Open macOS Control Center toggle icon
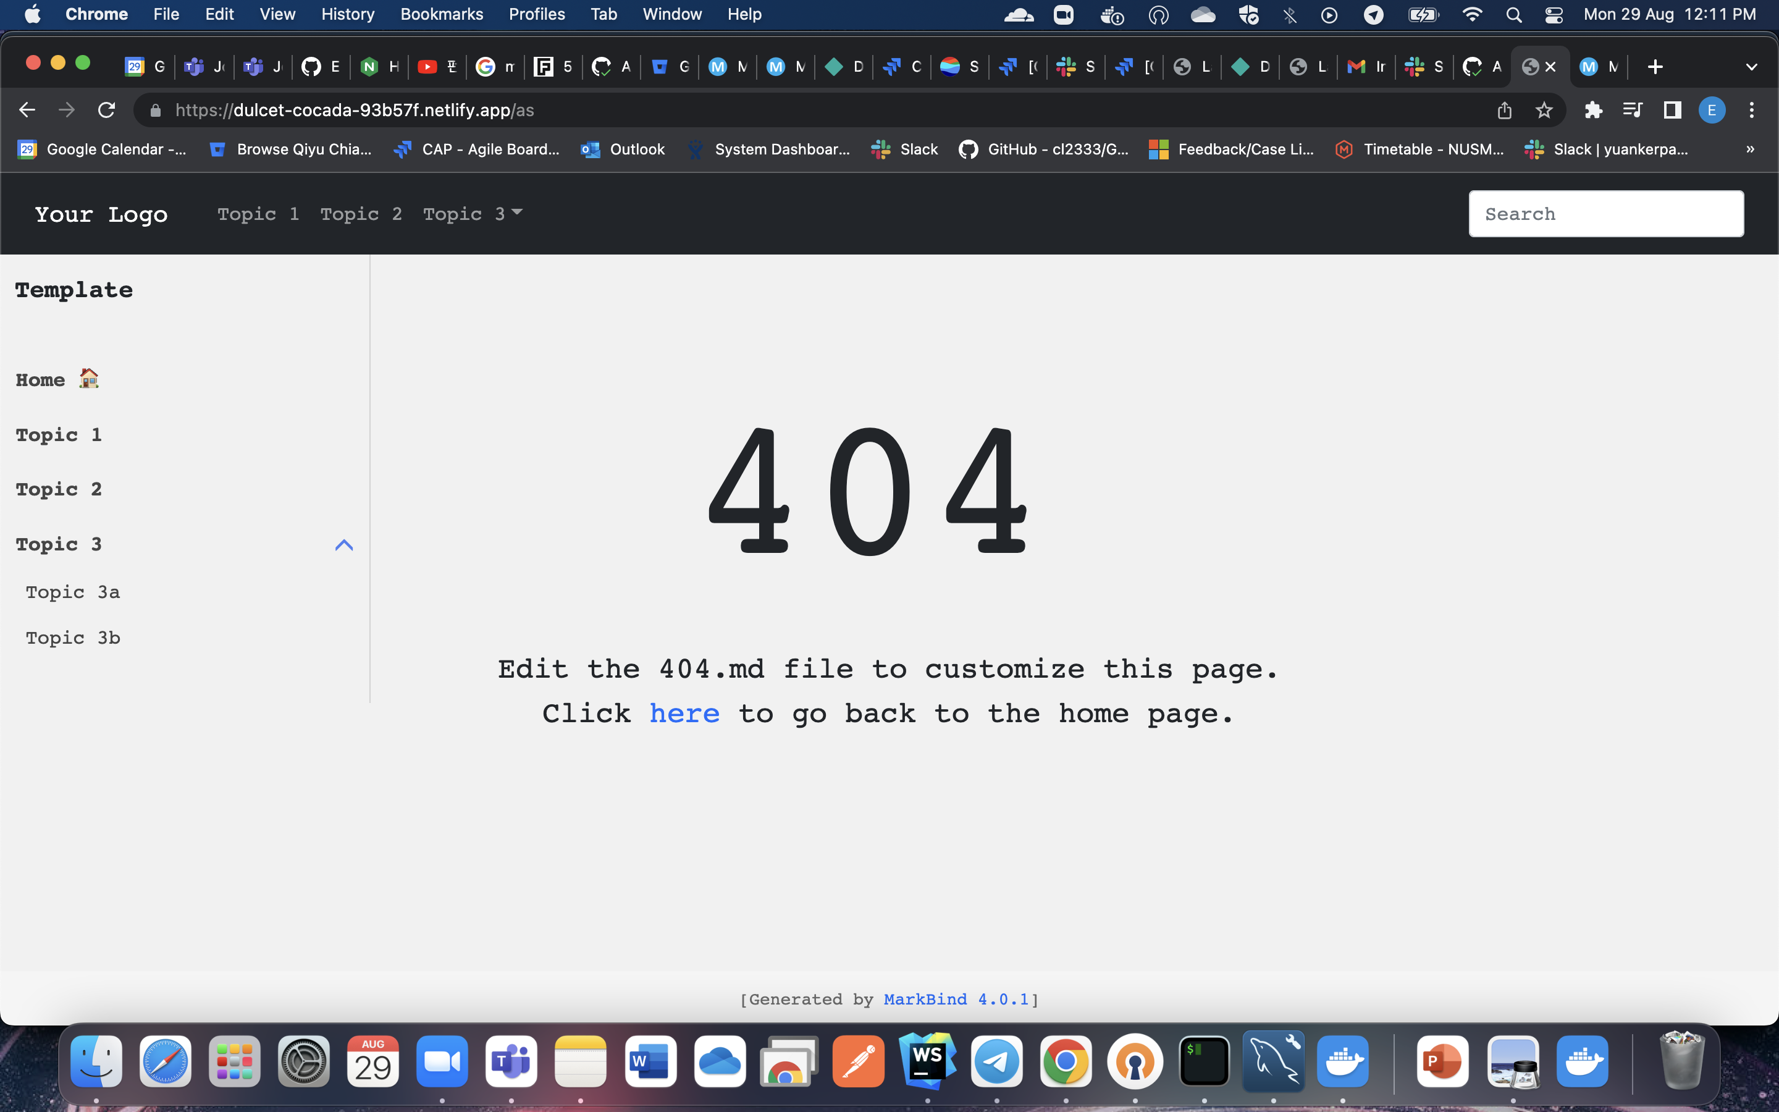Viewport: 1779px width, 1112px height. point(1554,15)
